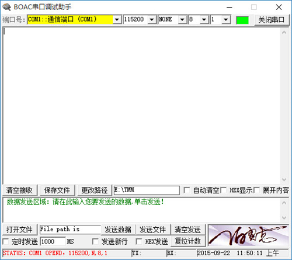Minimize the BOAC window

click(230, 7)
